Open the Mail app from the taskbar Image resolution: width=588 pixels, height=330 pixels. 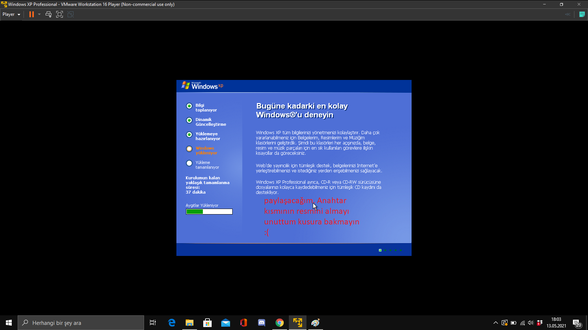click(x=226, y=323)
